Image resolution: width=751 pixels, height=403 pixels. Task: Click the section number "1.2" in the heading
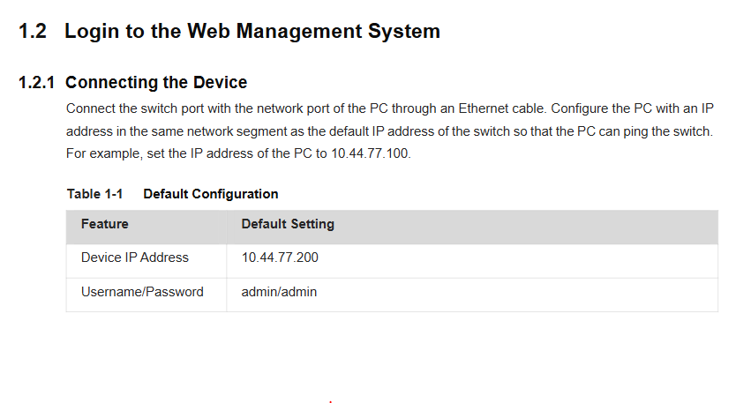point(33,31)
